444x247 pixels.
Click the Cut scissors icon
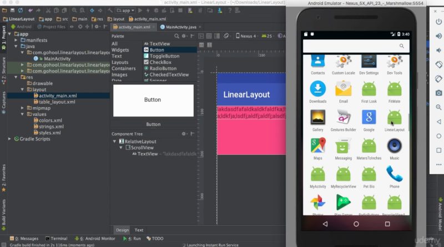48,11
